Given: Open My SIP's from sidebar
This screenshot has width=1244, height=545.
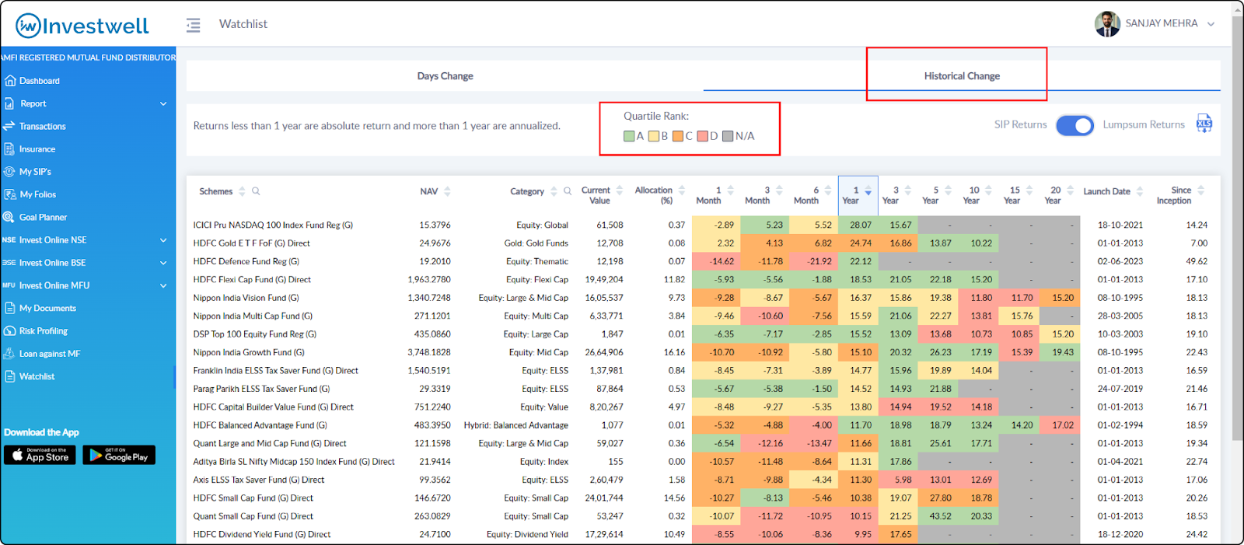Looking at the screenshot, I should coord(35,172).
